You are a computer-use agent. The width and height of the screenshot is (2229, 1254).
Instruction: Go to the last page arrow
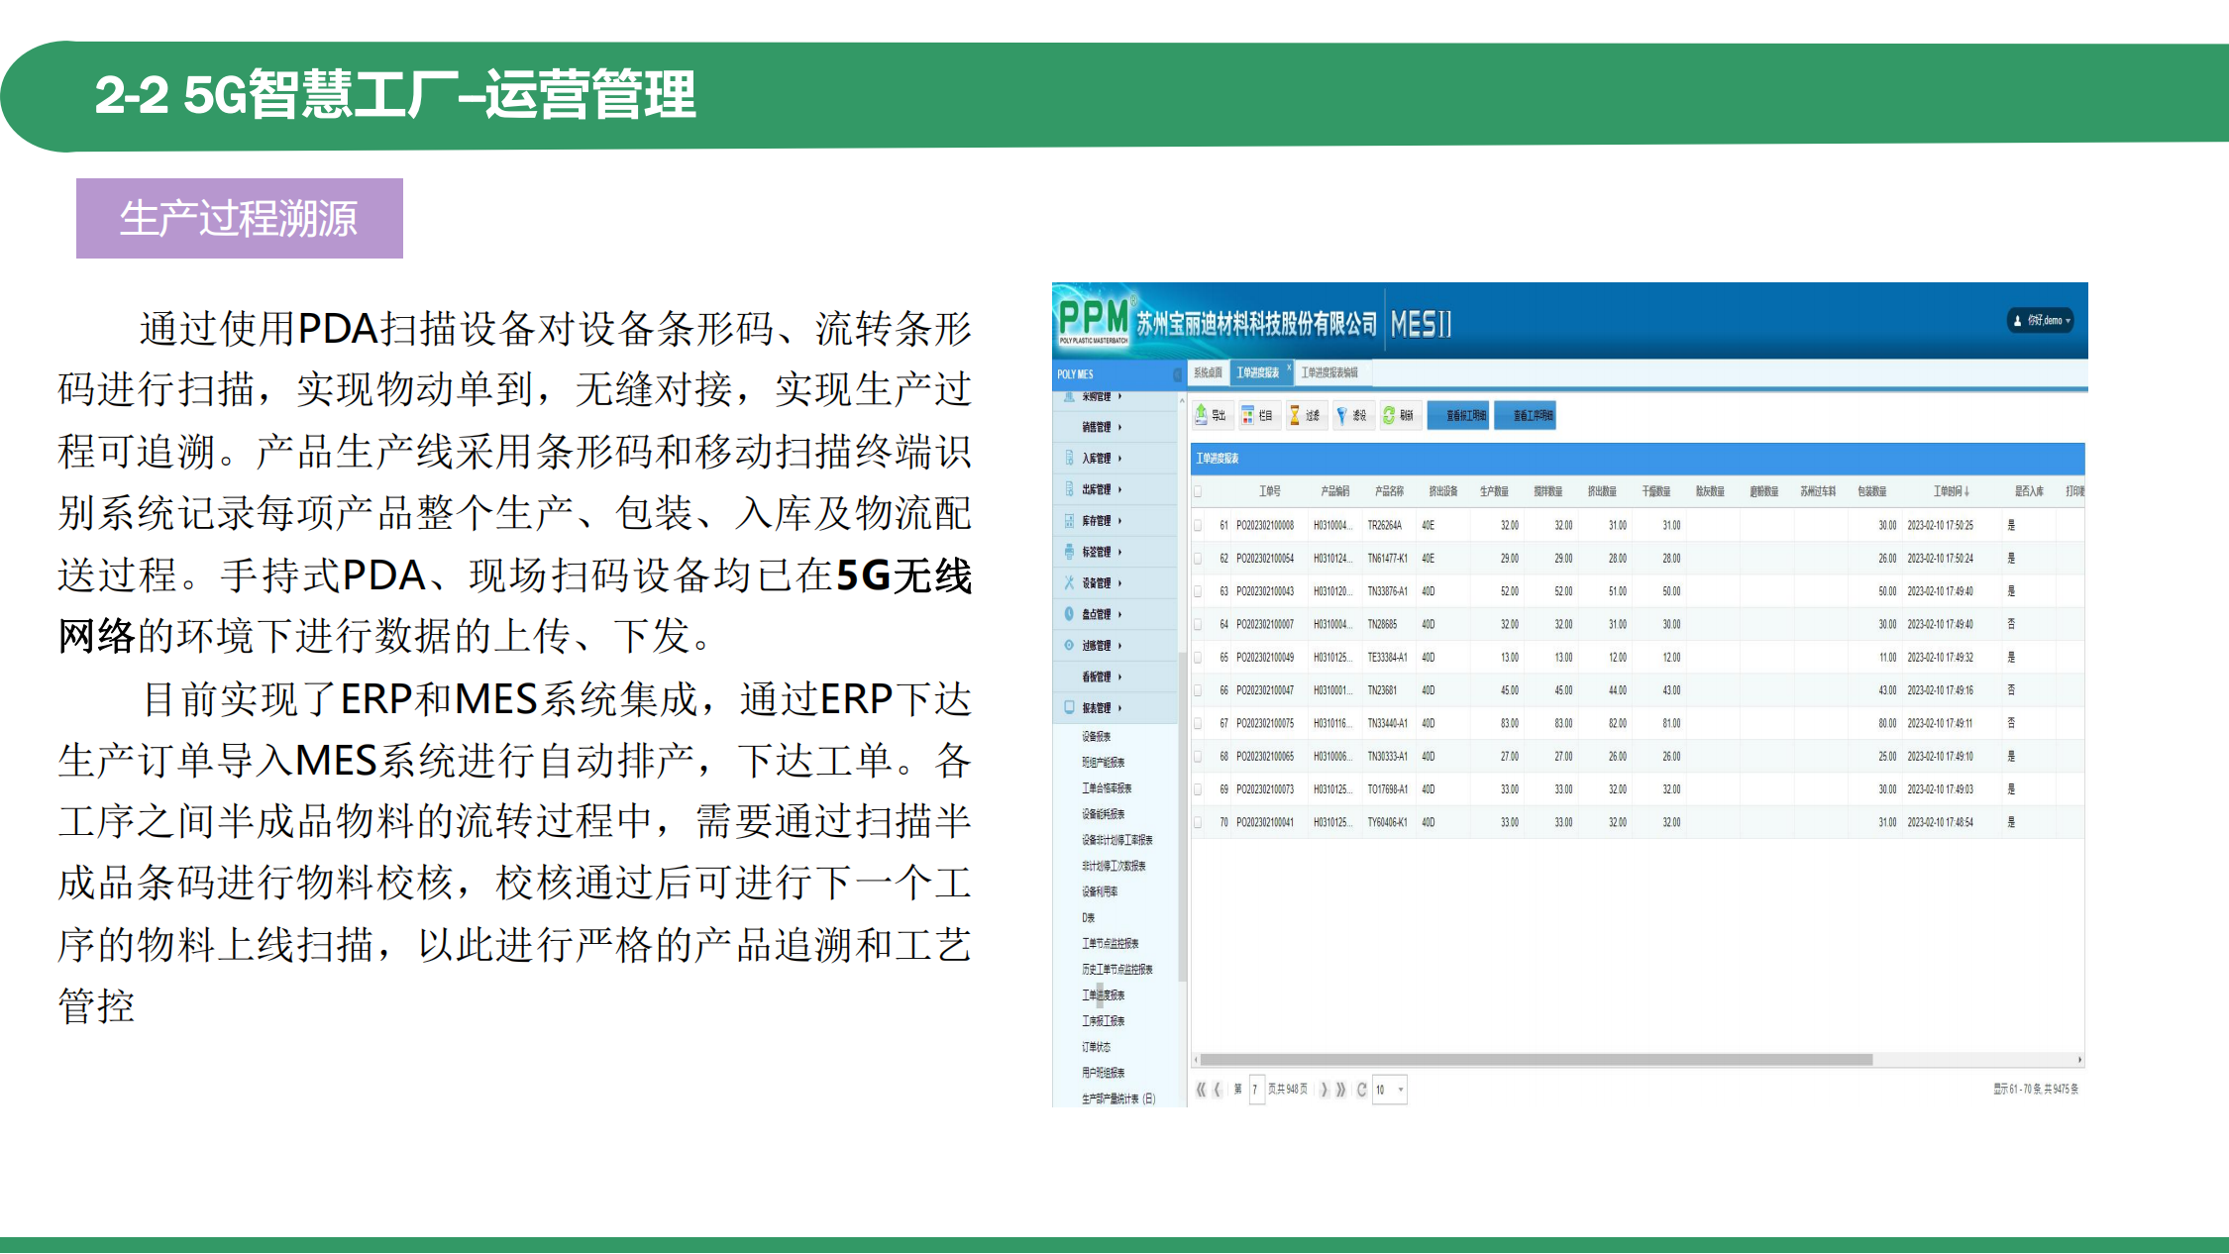pyautogui.click(x=1340, y=1090)
